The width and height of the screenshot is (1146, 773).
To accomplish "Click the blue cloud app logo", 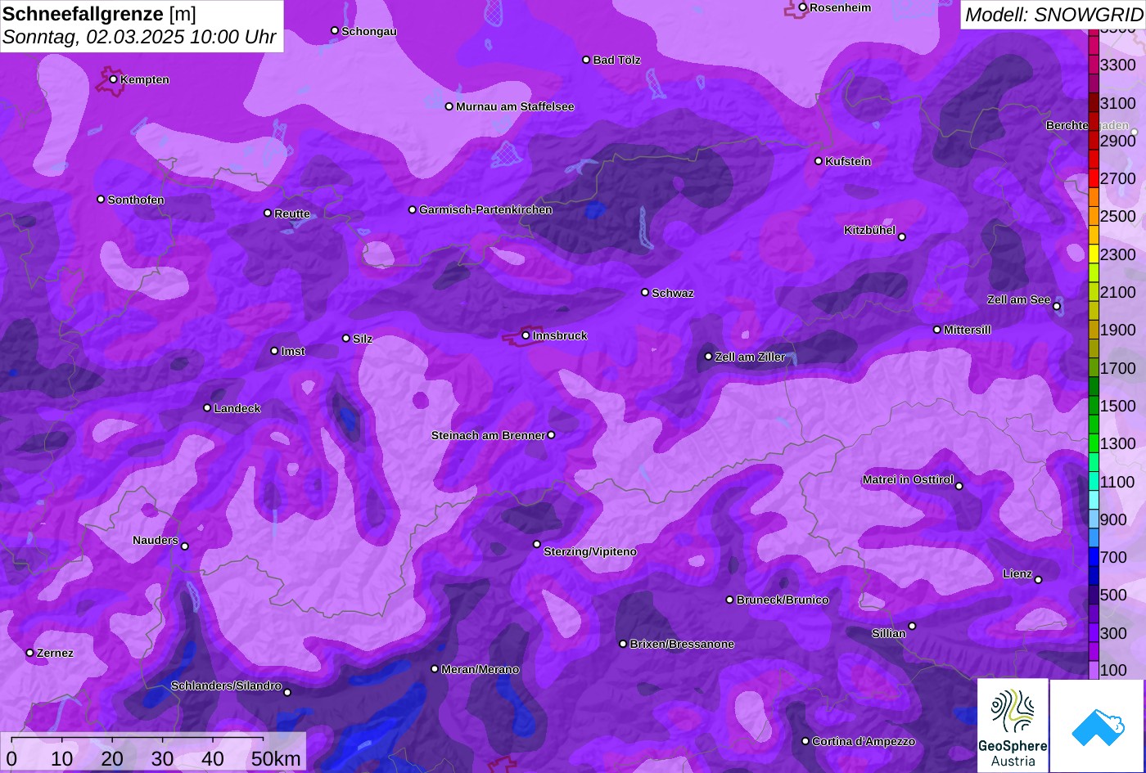I will click(x=1098, y=726).
